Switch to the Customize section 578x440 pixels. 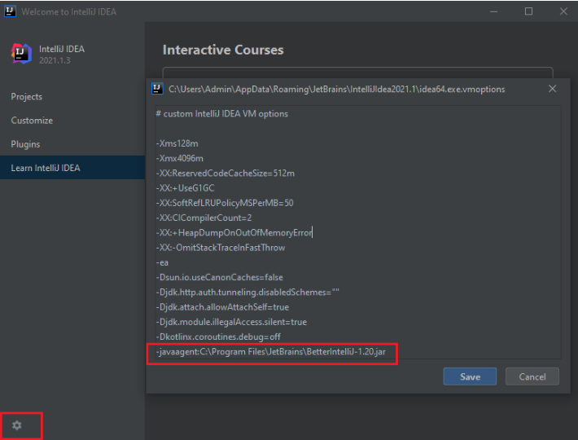click(x=32, y=121)
